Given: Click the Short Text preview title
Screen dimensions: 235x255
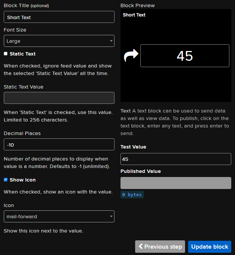Looking at the screenshot, I should (x=134, y=15).
